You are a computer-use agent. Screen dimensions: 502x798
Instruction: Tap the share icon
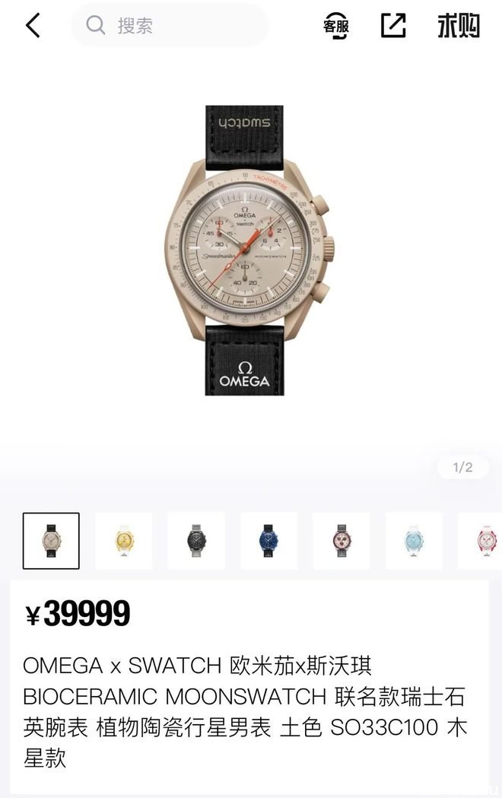coord(393,25)
